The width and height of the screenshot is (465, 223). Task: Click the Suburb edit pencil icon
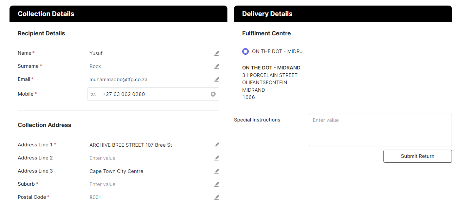coord(217,184)
